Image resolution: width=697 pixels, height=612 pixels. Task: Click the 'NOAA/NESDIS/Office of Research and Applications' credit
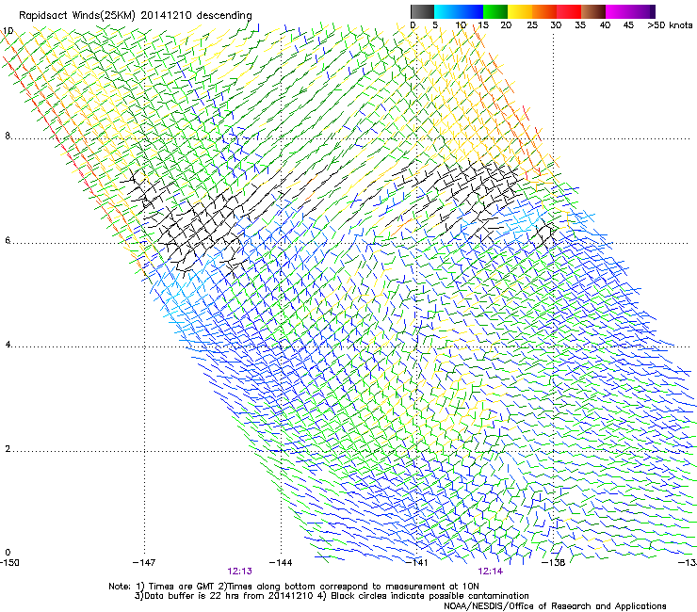(555, 606)
